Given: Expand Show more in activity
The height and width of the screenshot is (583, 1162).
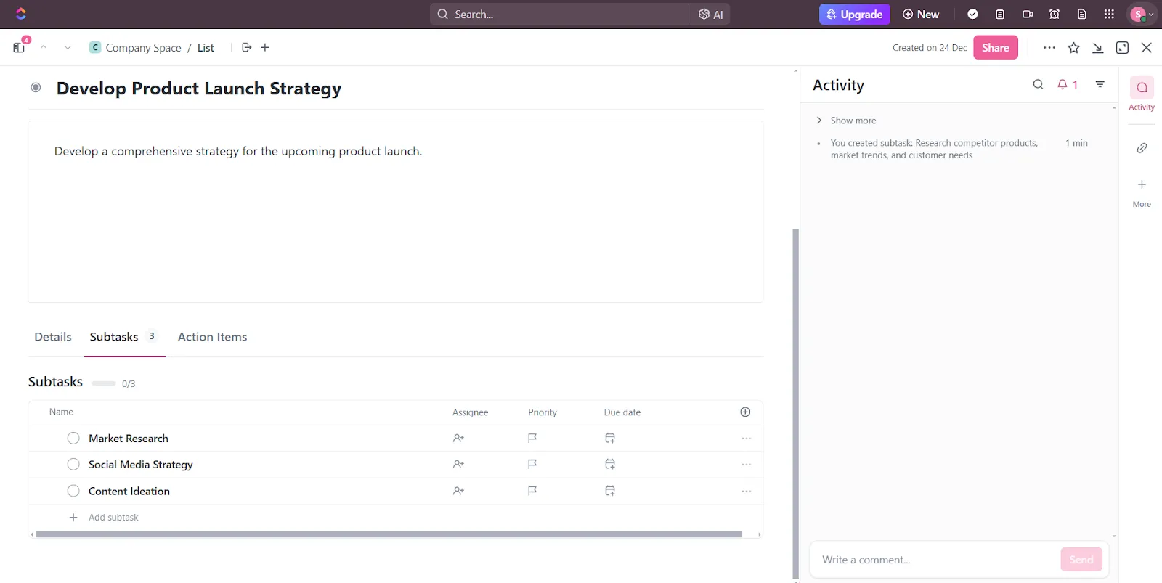Looking at the screenshot, I should 846,121.
